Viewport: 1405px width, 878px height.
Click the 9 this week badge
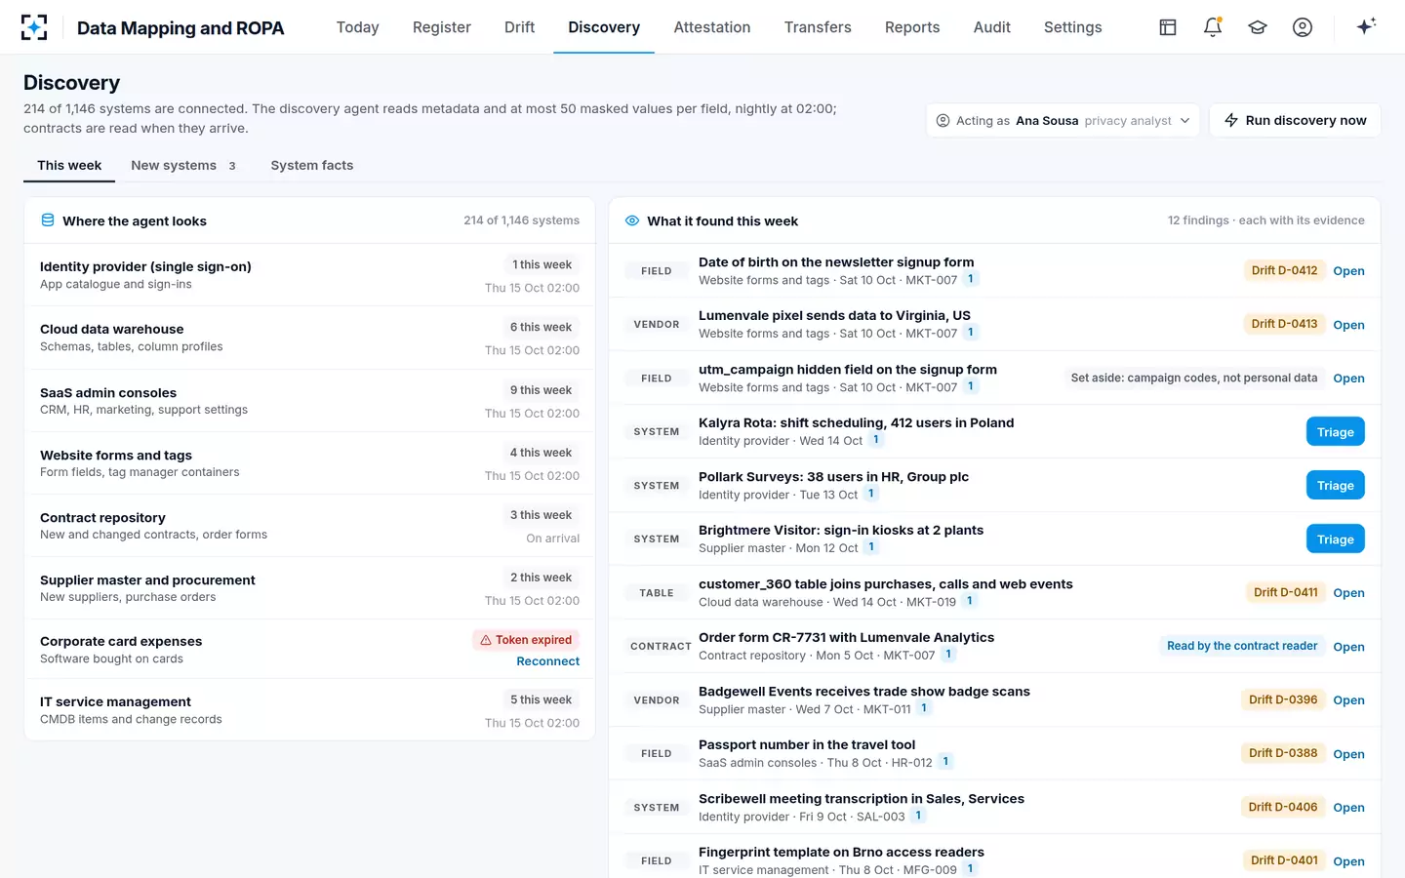(x=541, y=390)
